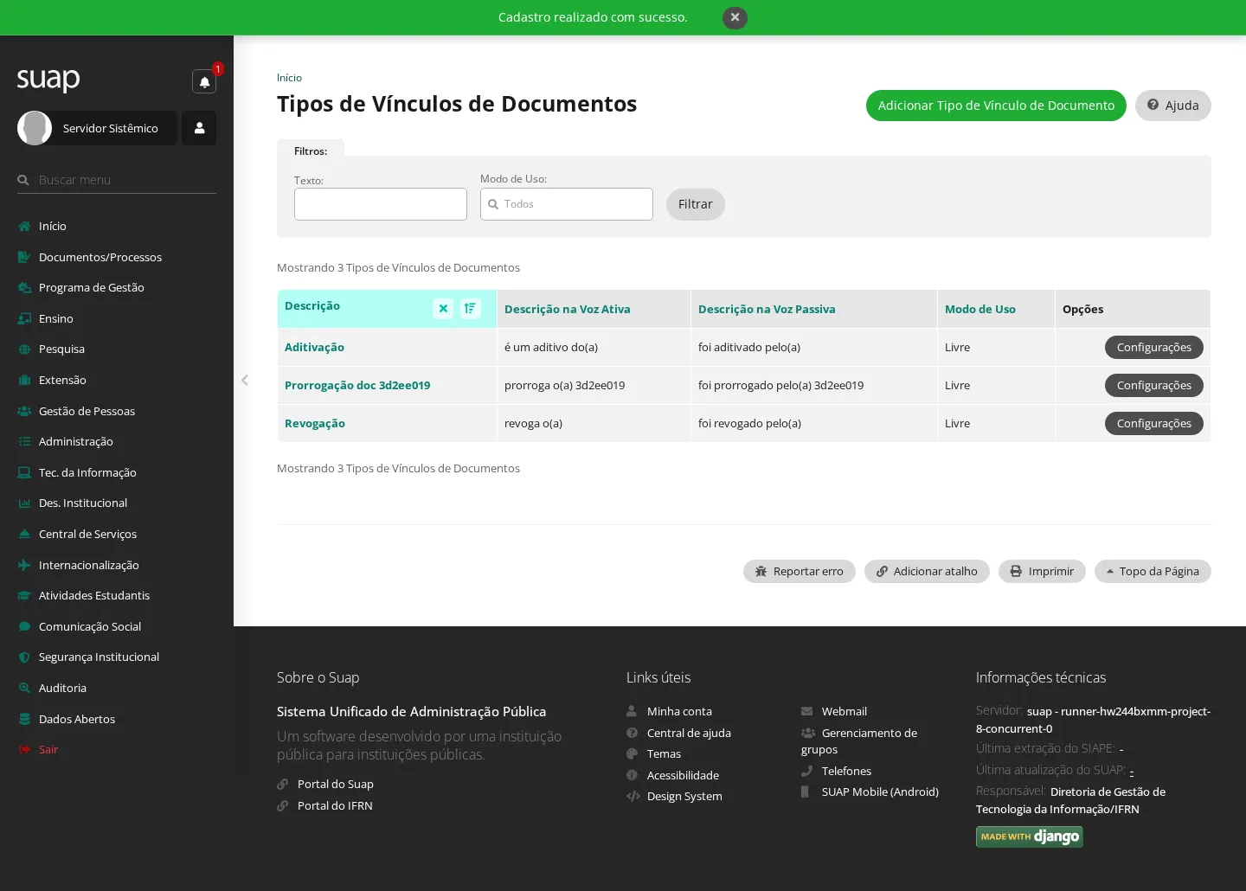The width and height of the screenshot is (1246, 891).
Task: Click the user profile icon button
Action: (x=199, y=128)
